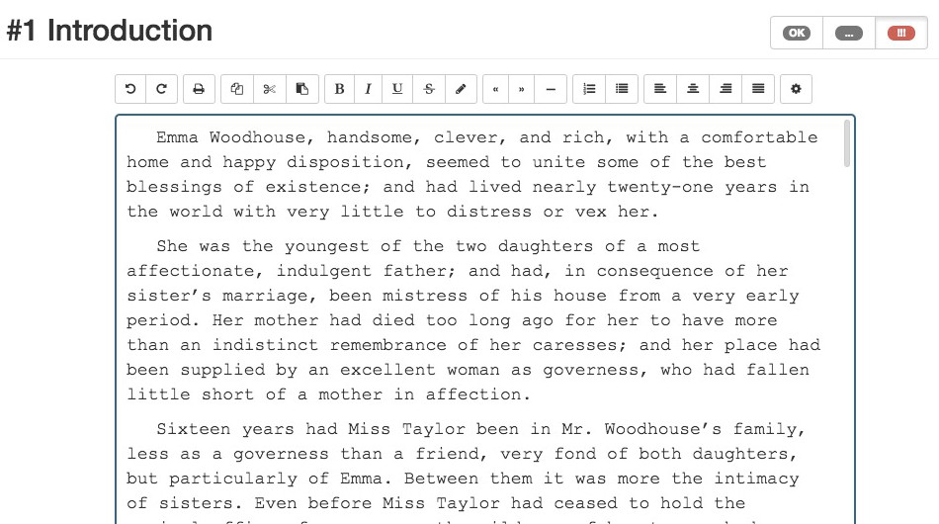This screenshot has width=939, height=524.
Task: Create a numbered list
Action: (589, 89)
